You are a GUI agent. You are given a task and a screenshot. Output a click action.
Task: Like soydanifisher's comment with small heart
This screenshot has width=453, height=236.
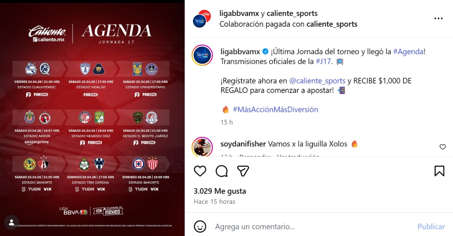[x=443, y=147]
